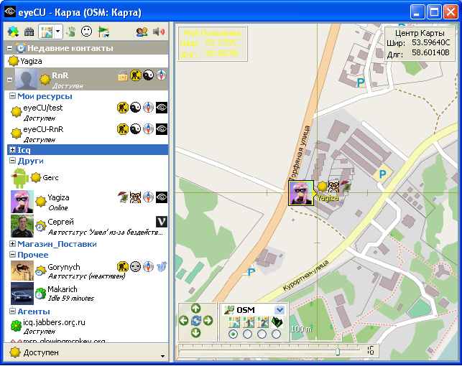Select icq.jabbers.org.ru agent entry
The width and height of the screenshot is (462, 366).
click(55, 322)
